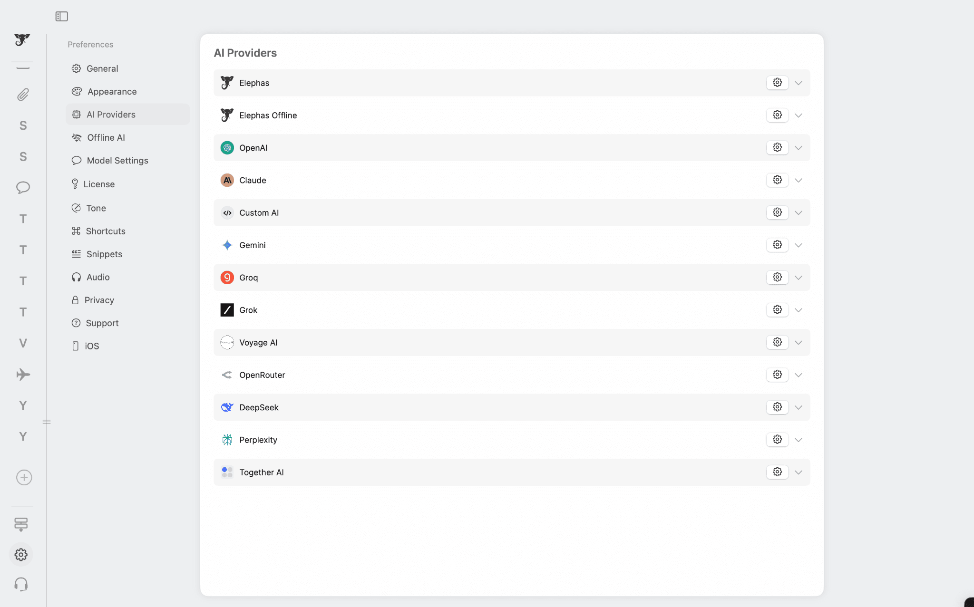This screenshot has height=607, width=974.
Task: Expand the DeepSeek provider row
Action: [x=798, y=407]
